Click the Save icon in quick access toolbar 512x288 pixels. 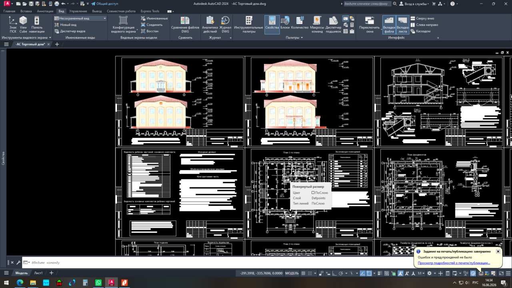click(x=30, y=4)
